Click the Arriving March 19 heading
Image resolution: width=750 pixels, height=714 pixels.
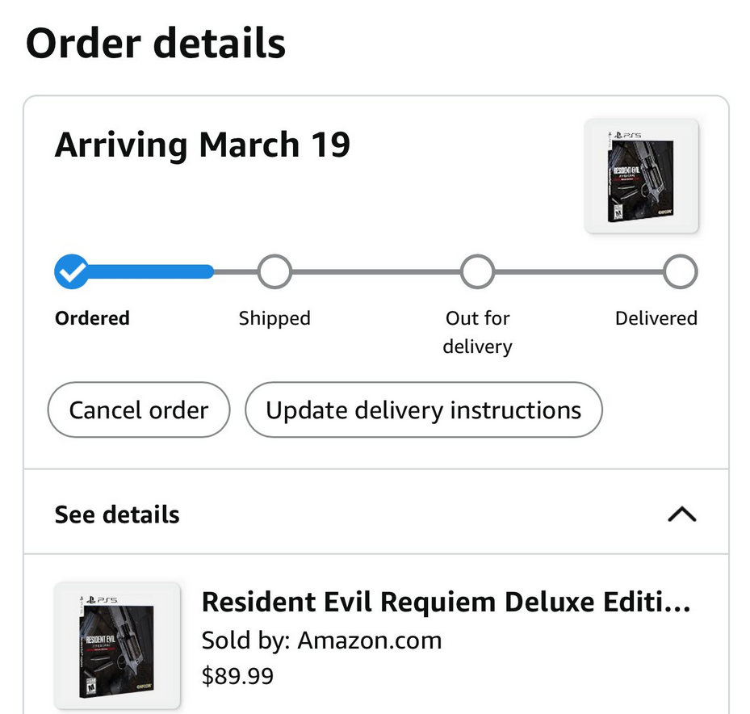coord(203,145)
